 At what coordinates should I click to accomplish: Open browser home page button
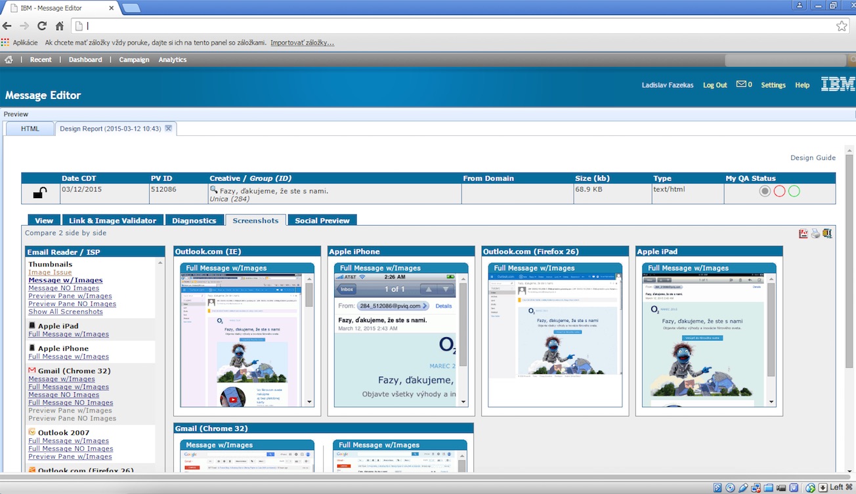tap(60, 26)
